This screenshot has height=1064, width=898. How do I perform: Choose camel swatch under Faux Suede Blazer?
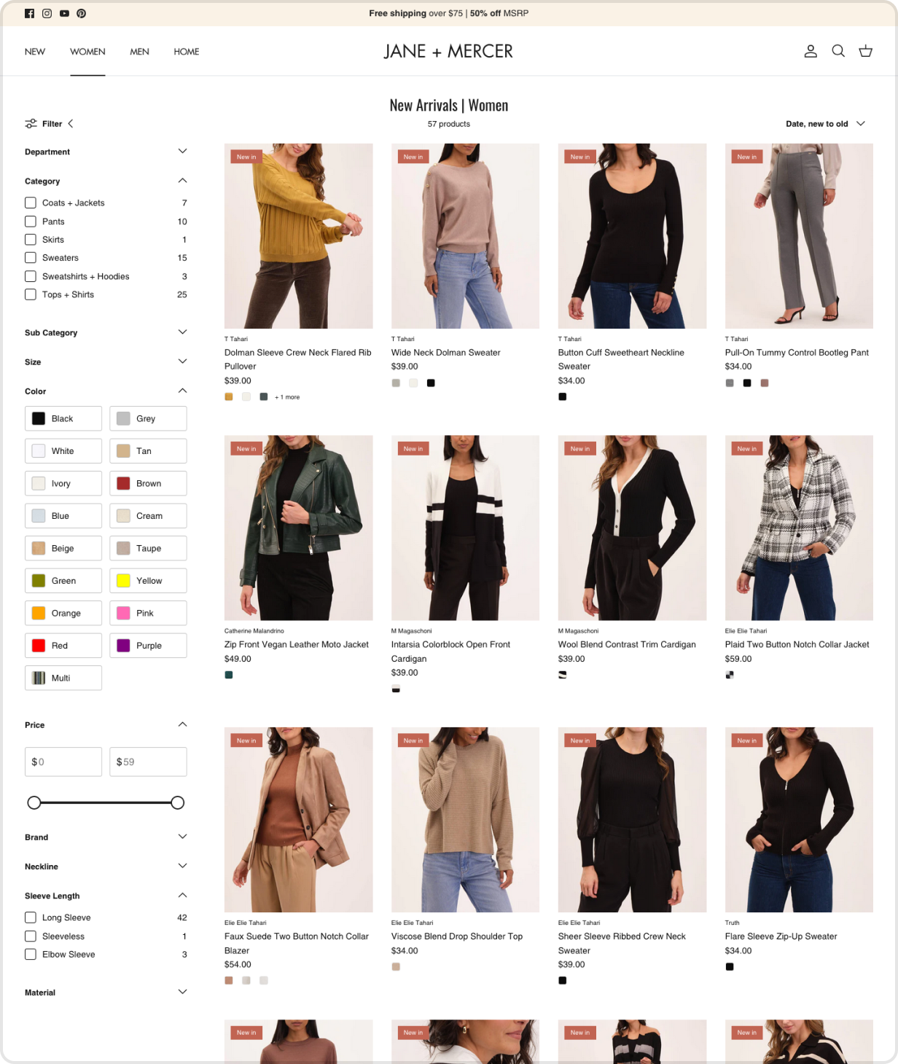pyautogui.click(x=229, y=981)
